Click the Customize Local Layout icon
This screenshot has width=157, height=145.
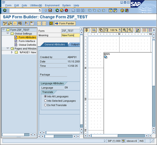click(127, 10)
